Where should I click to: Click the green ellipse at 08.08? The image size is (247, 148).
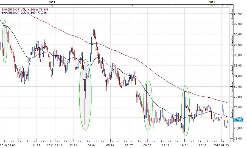click(x=148, y=105)
